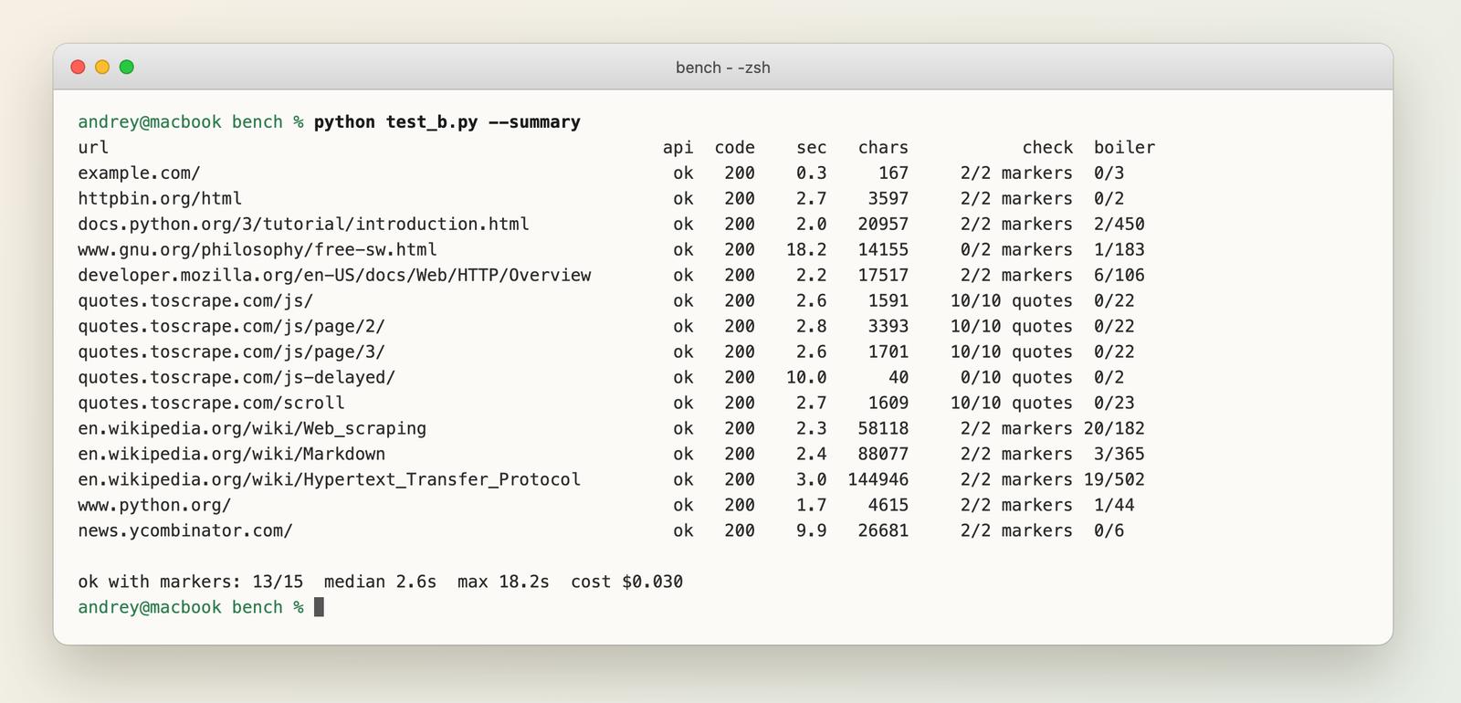
Task: Click the 9.9 sec value for news.ycombinator
Action: click(x=812, y=531)
